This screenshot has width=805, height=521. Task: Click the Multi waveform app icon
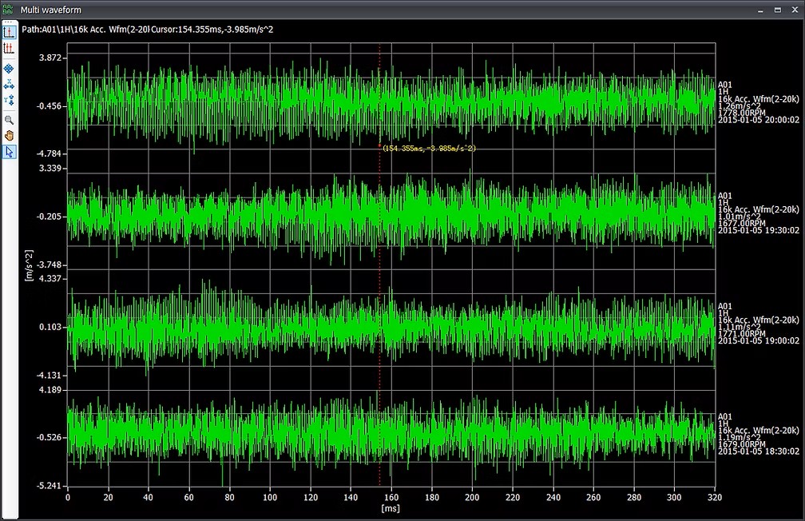tap(8, 9)
